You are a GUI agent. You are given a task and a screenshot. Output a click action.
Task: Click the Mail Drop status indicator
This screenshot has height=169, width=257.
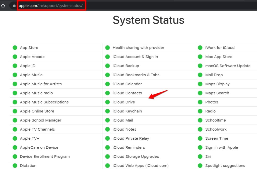[200, 75]
